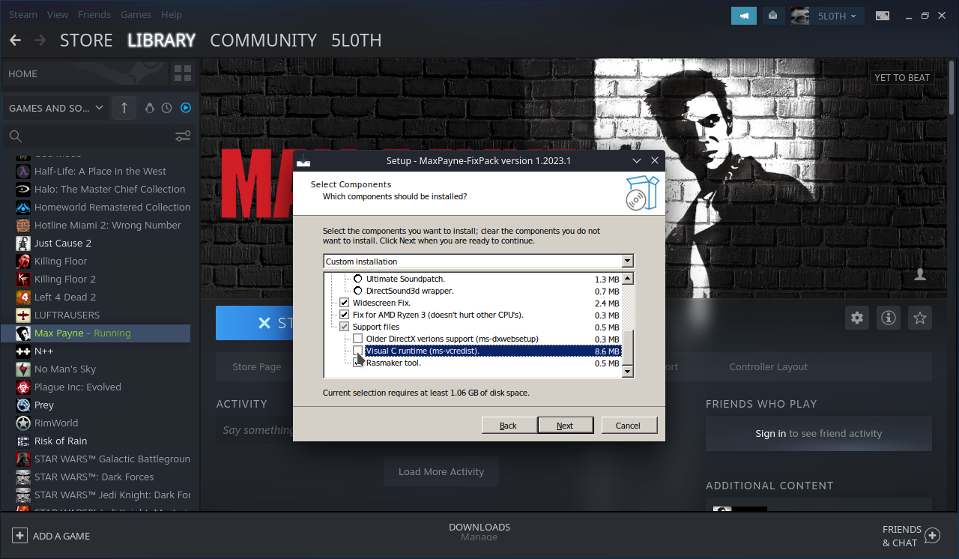
Task: Open collections grid view icon
Action: pyautogui.click(x=183, y=73)
